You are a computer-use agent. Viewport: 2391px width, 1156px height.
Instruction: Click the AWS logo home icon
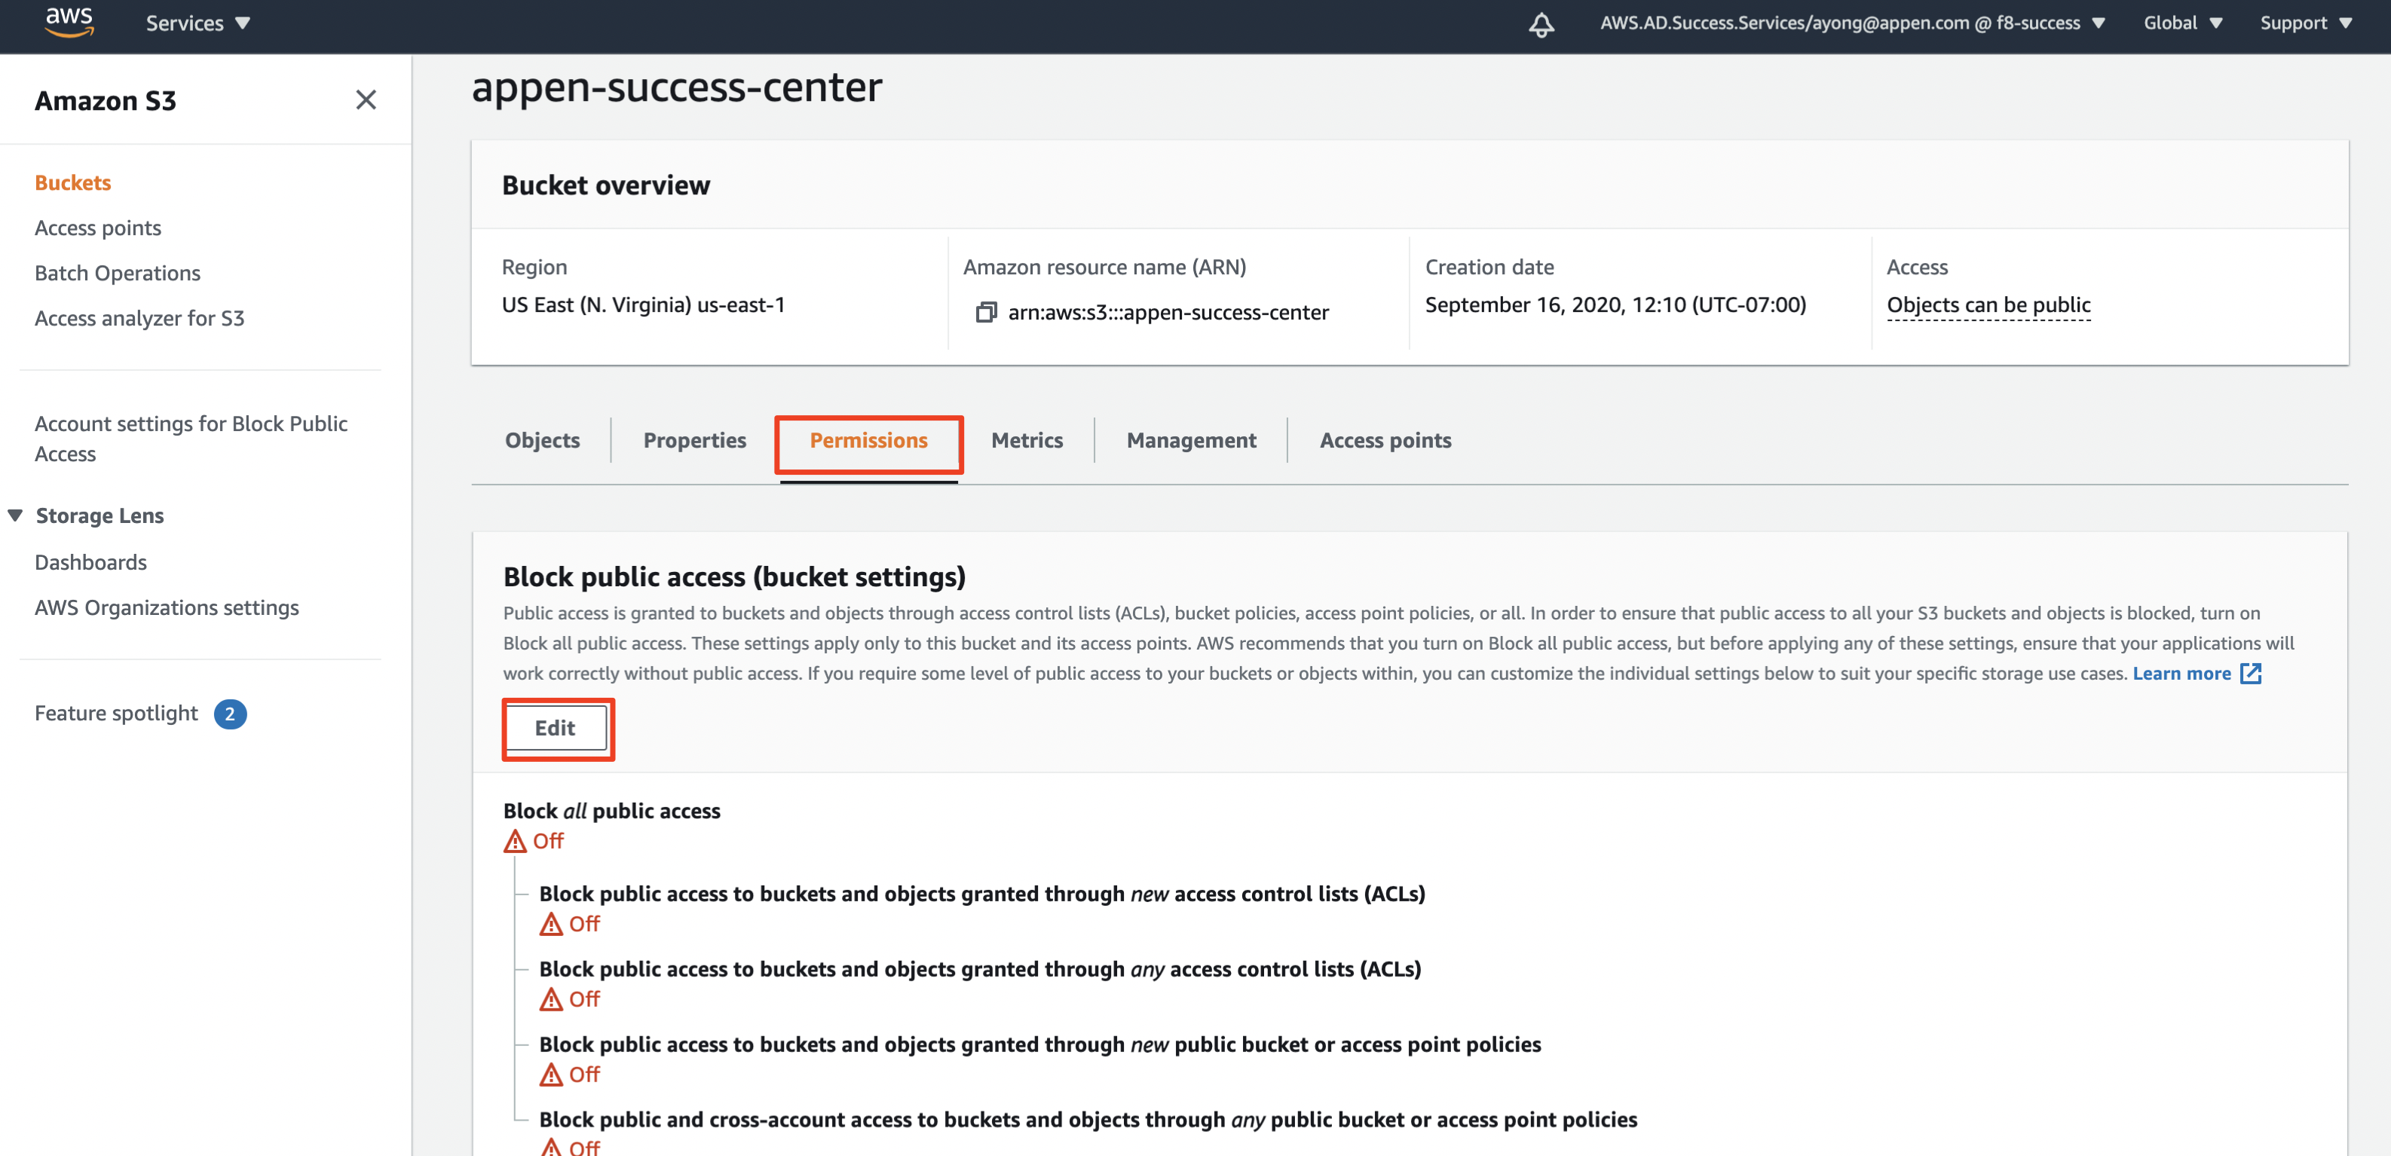click(x=69, y=23)
